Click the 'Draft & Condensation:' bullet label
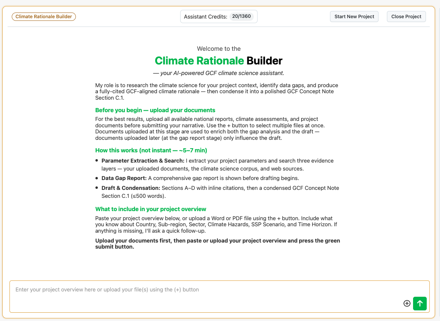Image resolution: width=440 pixels, height=321 pixels. (x=131, y=188)
